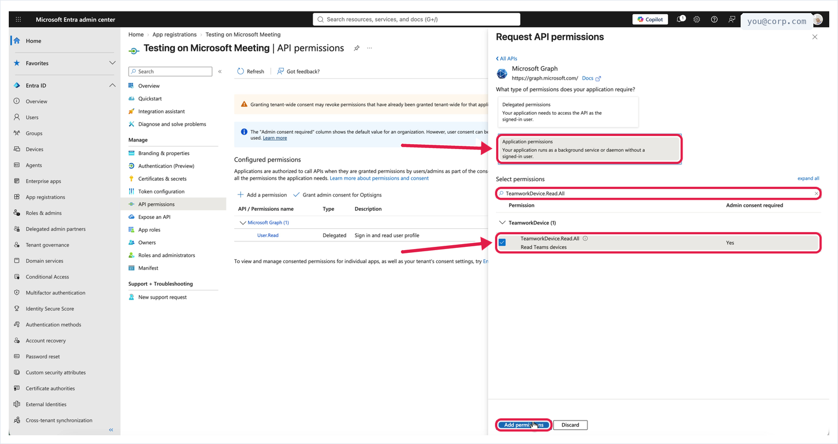The height and width of the screenshot is (444, 838).
Task: Click the permissions search input field
Action: pyautogui.click(x=658, y=193)
